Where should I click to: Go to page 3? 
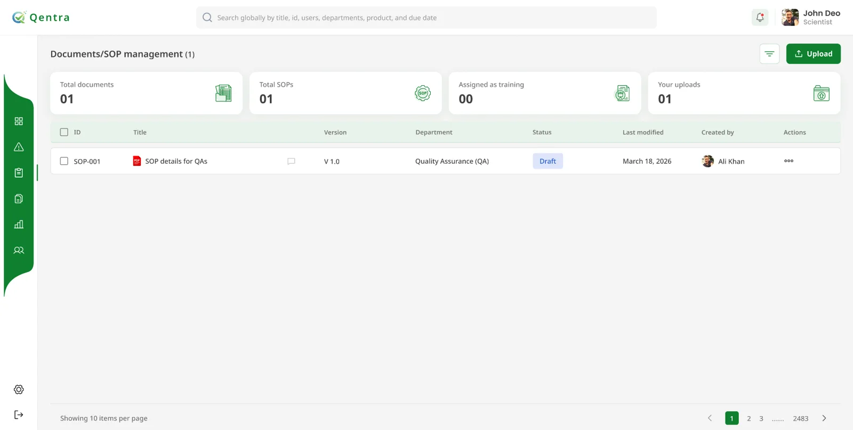tap(761, 418)
